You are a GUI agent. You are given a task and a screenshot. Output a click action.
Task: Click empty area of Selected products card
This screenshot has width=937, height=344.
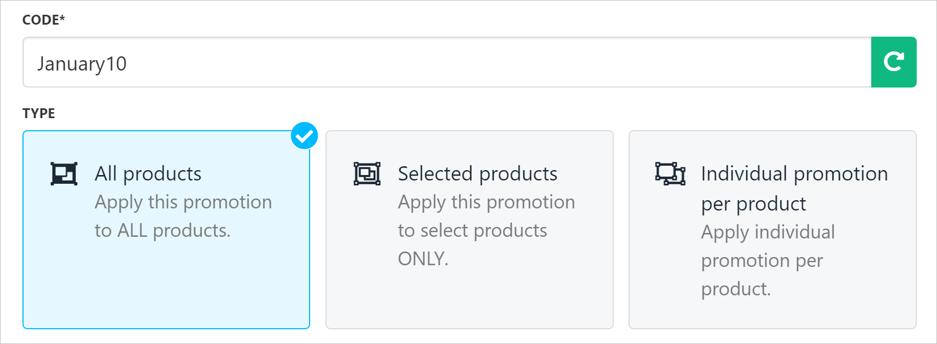(470, 301)
